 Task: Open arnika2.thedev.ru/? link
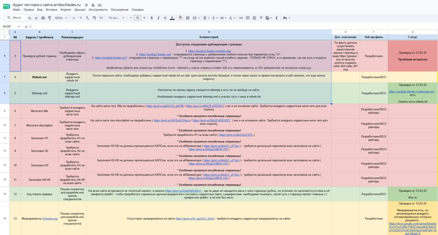click(x=111, y=58)
